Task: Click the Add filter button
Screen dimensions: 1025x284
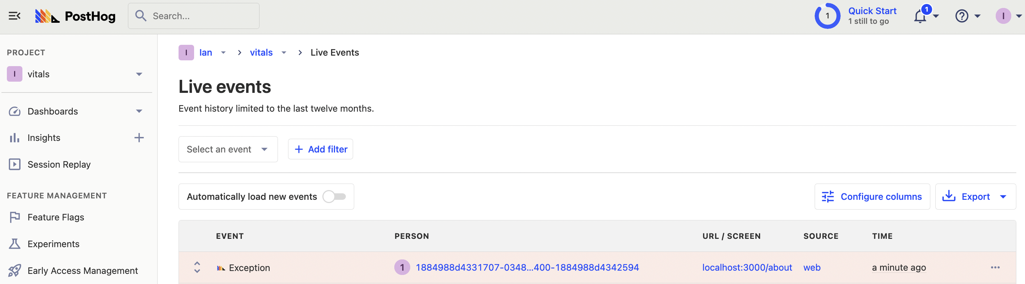Action: tap(320, 149)
